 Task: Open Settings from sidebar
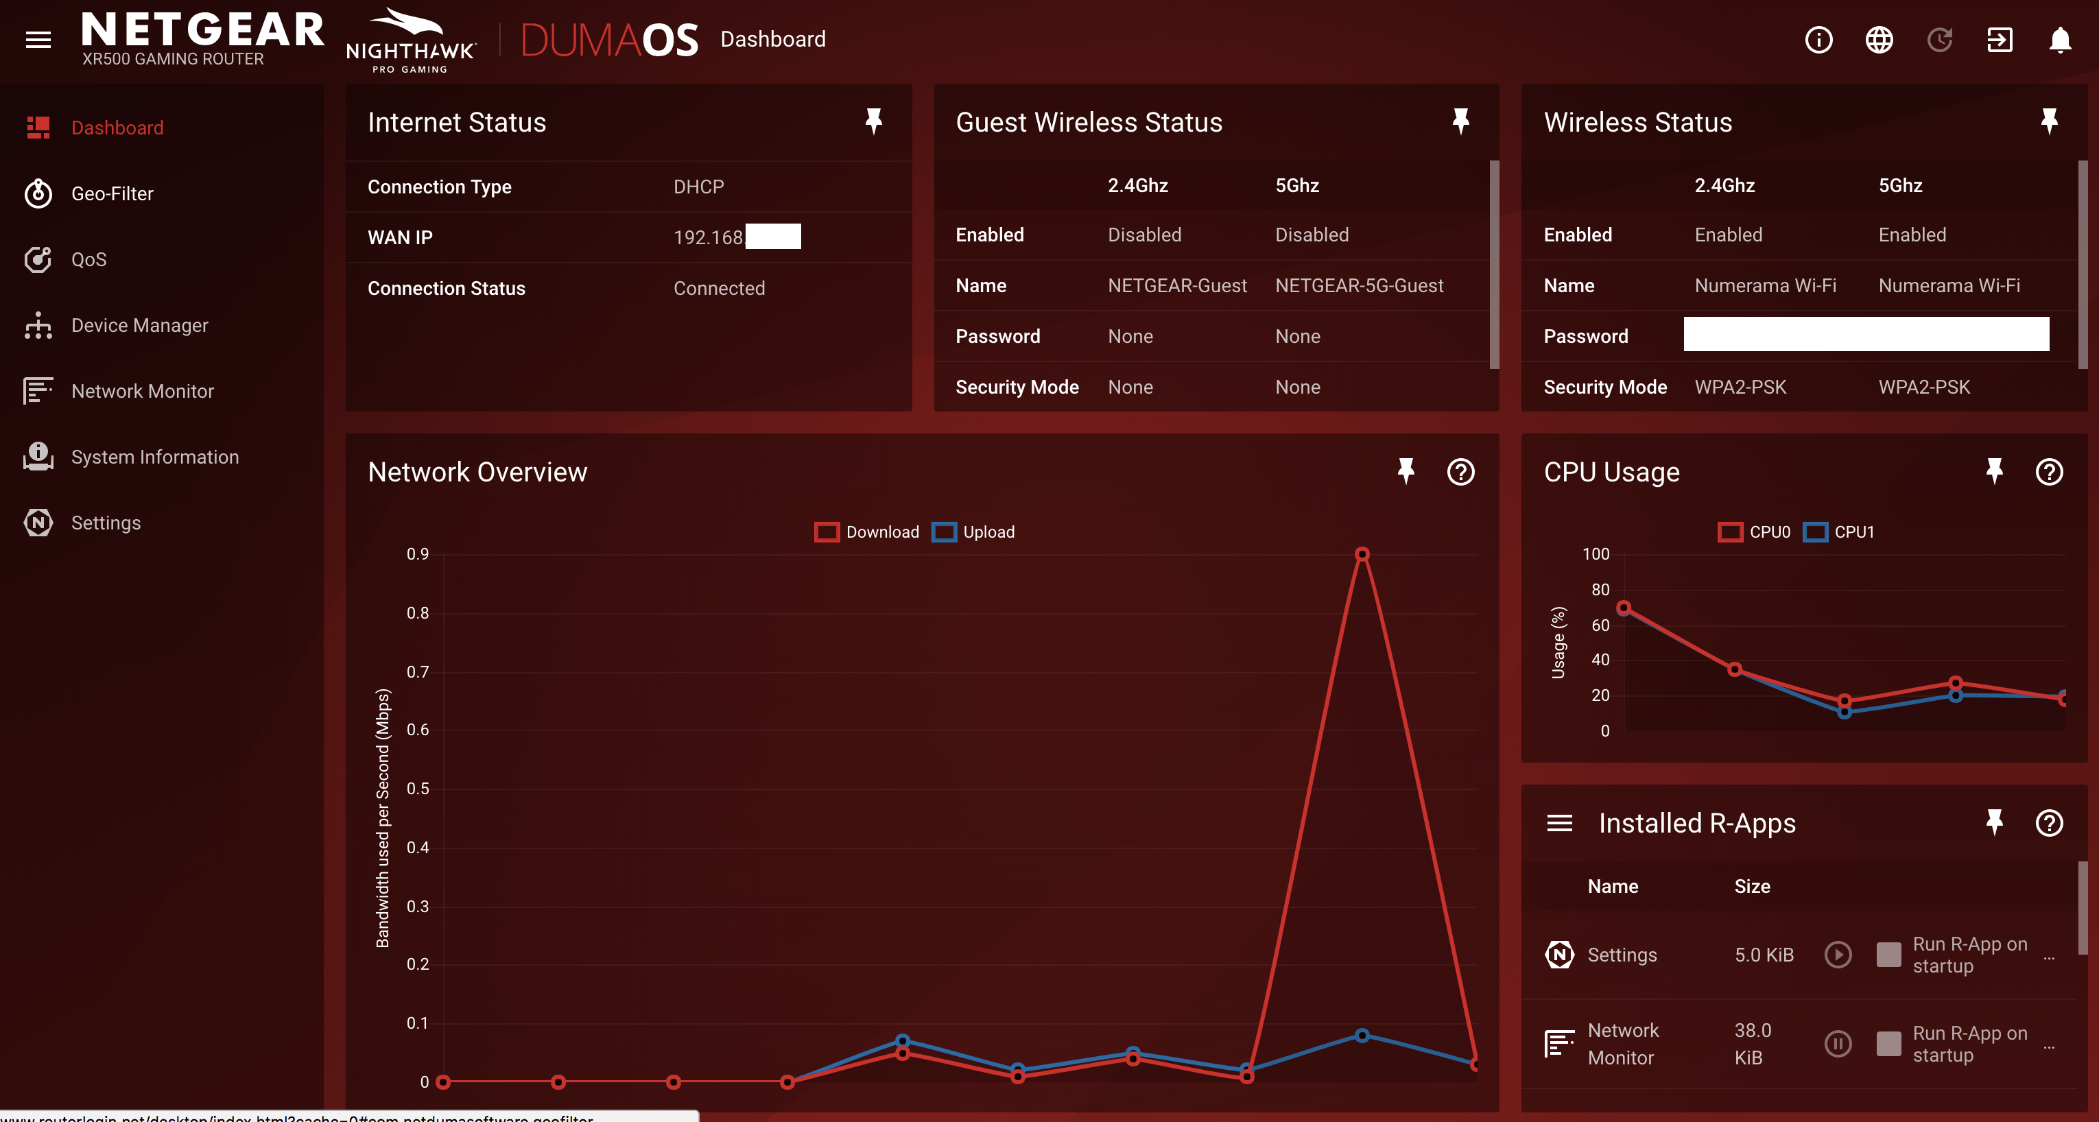coord(106,523)
